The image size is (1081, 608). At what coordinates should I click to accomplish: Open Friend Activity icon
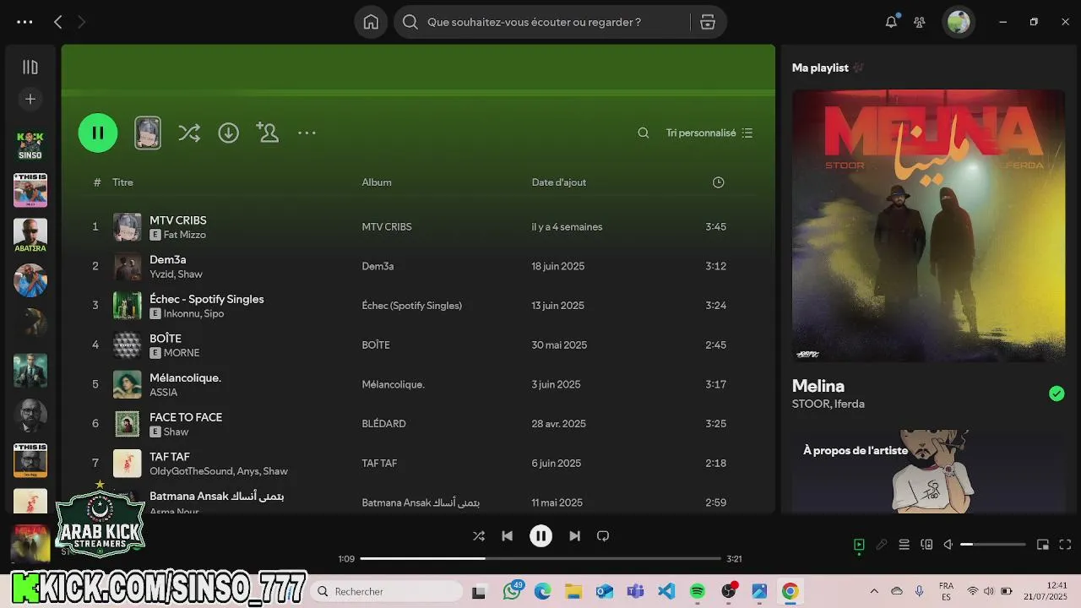click(920, 22)
